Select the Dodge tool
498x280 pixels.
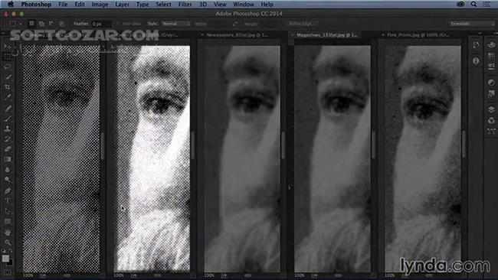(8, 180)
